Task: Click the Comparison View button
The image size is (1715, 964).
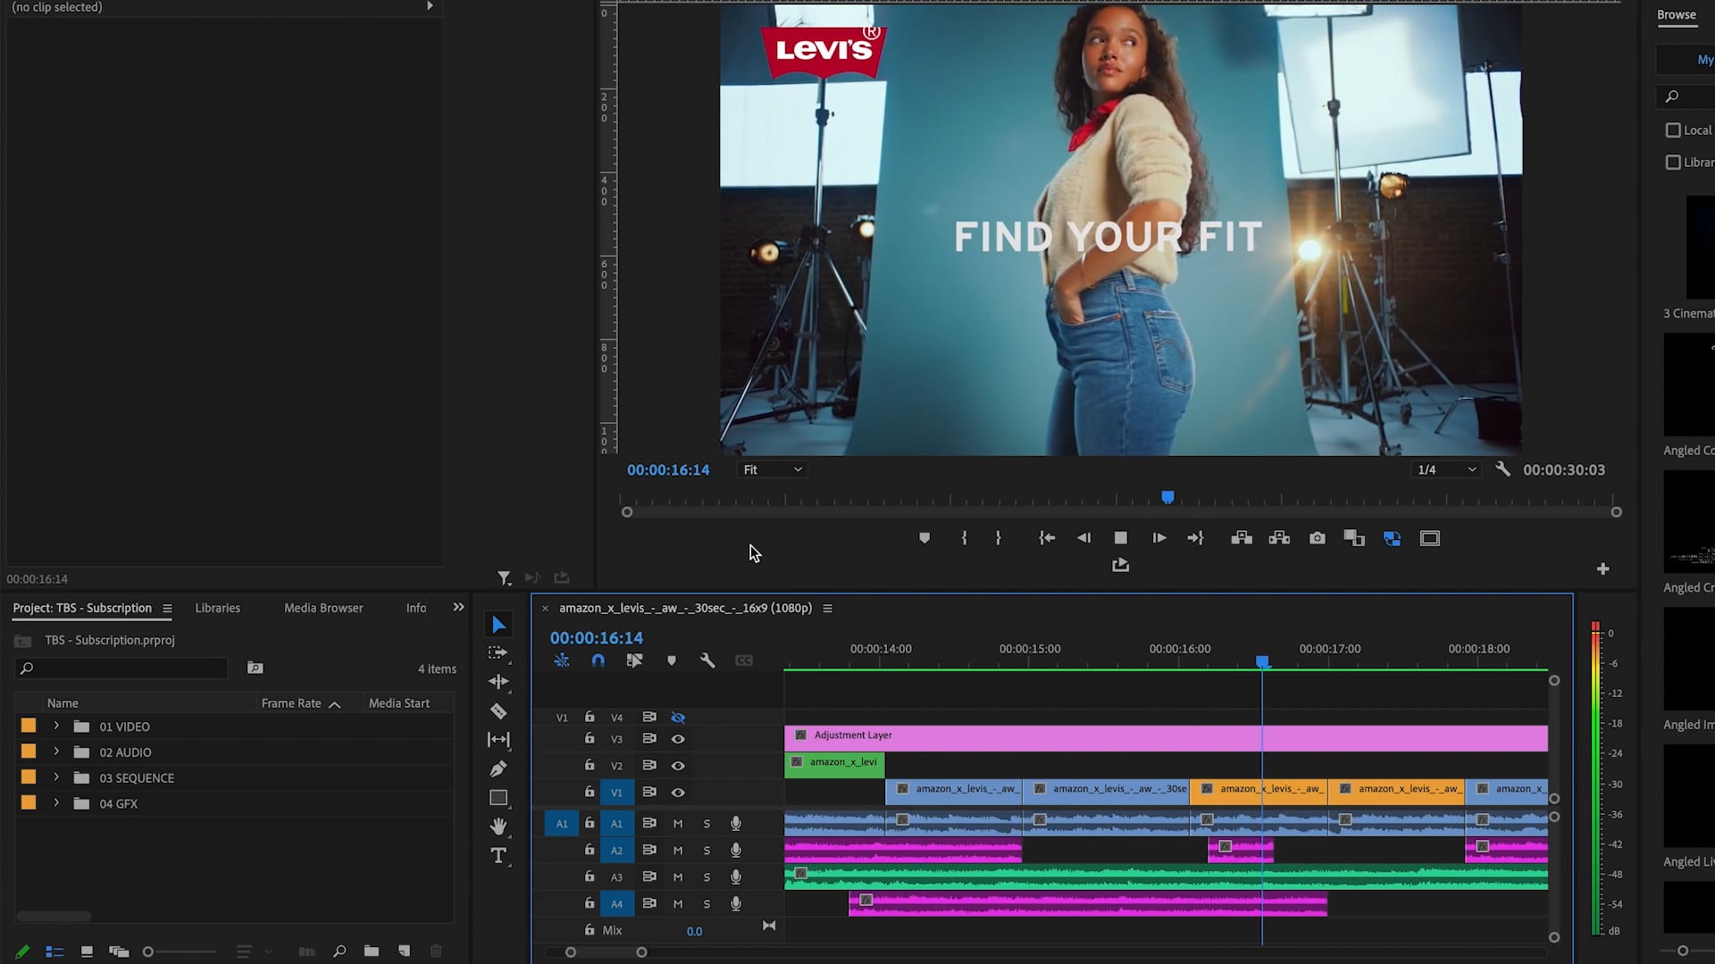Action: pos(1354,538)
